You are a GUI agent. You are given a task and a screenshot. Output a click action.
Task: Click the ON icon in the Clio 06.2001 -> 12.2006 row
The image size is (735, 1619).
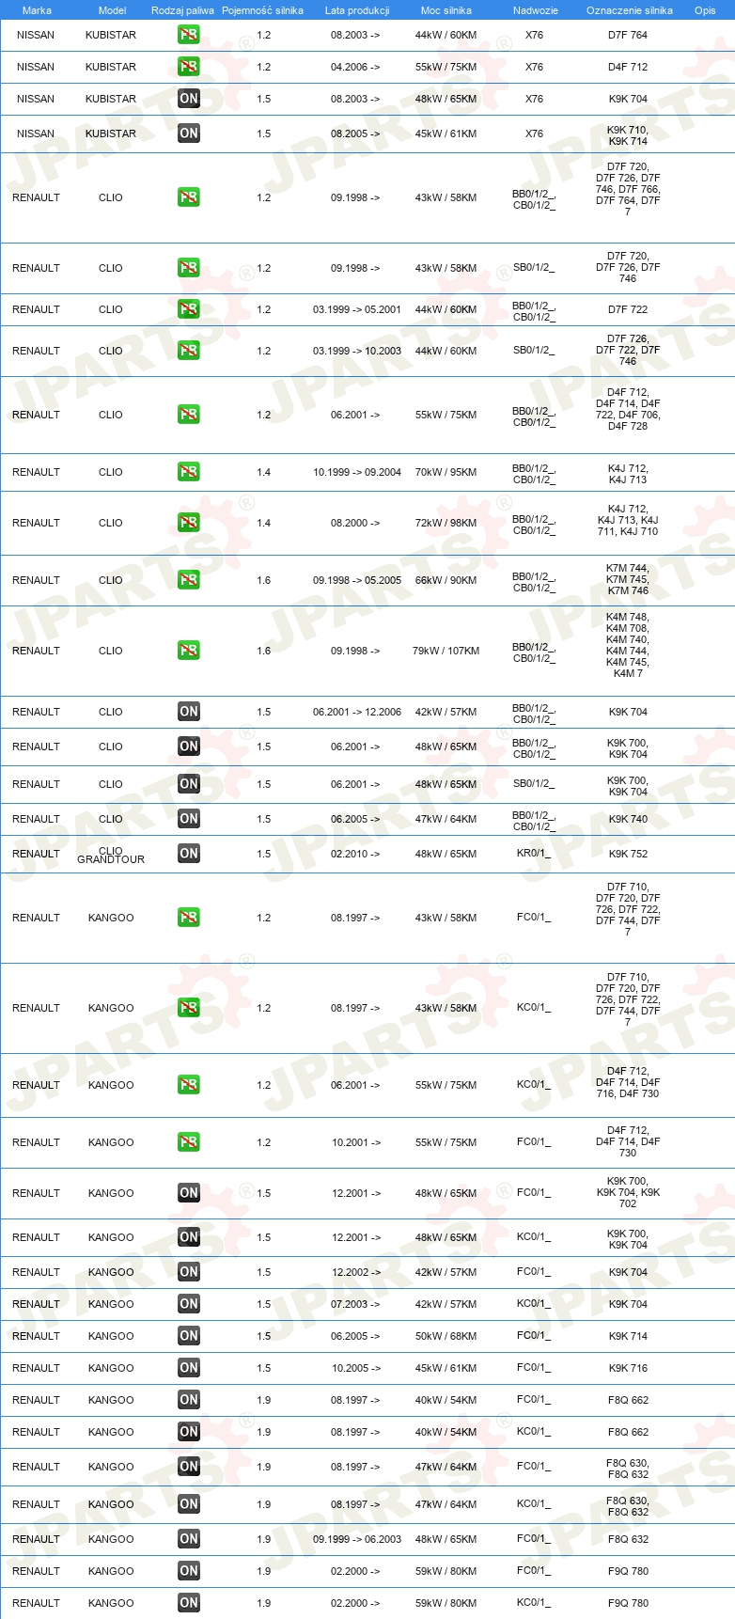click(x=189, y=712)
